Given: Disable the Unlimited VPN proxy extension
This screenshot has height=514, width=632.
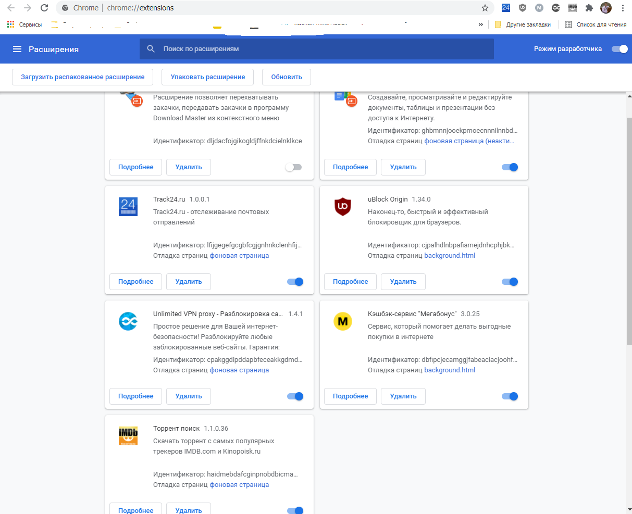Looking at the screenshot, I should pyautogui.click(x=295, y=396).
